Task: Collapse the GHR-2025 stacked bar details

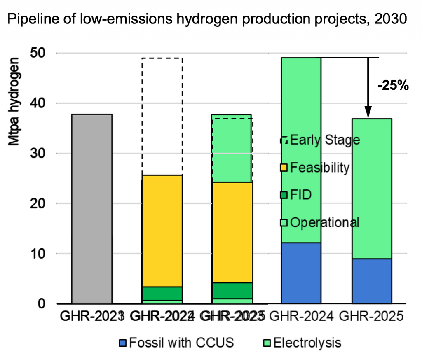Action: pos(372,206)
